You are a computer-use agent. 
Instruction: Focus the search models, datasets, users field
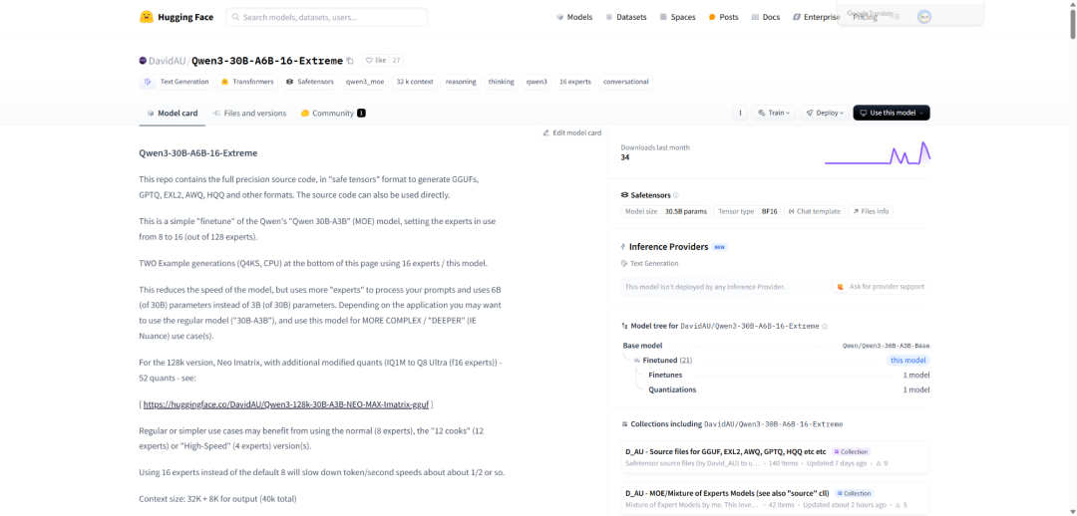(x=326, y=17)
